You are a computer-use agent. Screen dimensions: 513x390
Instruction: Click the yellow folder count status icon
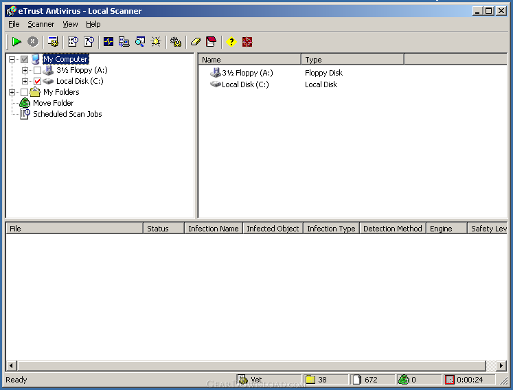click(x=310, y=380)
